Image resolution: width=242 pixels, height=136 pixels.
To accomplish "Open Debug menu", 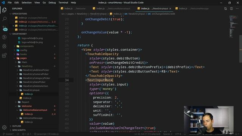I will (x=52, y=3).
